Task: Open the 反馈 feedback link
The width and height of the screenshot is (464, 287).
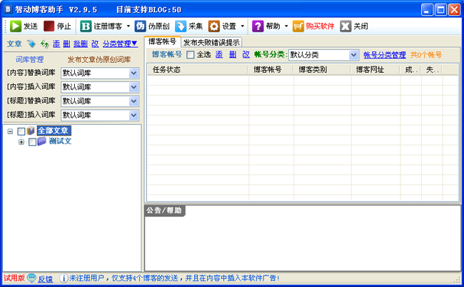Action: pos(45,279)
